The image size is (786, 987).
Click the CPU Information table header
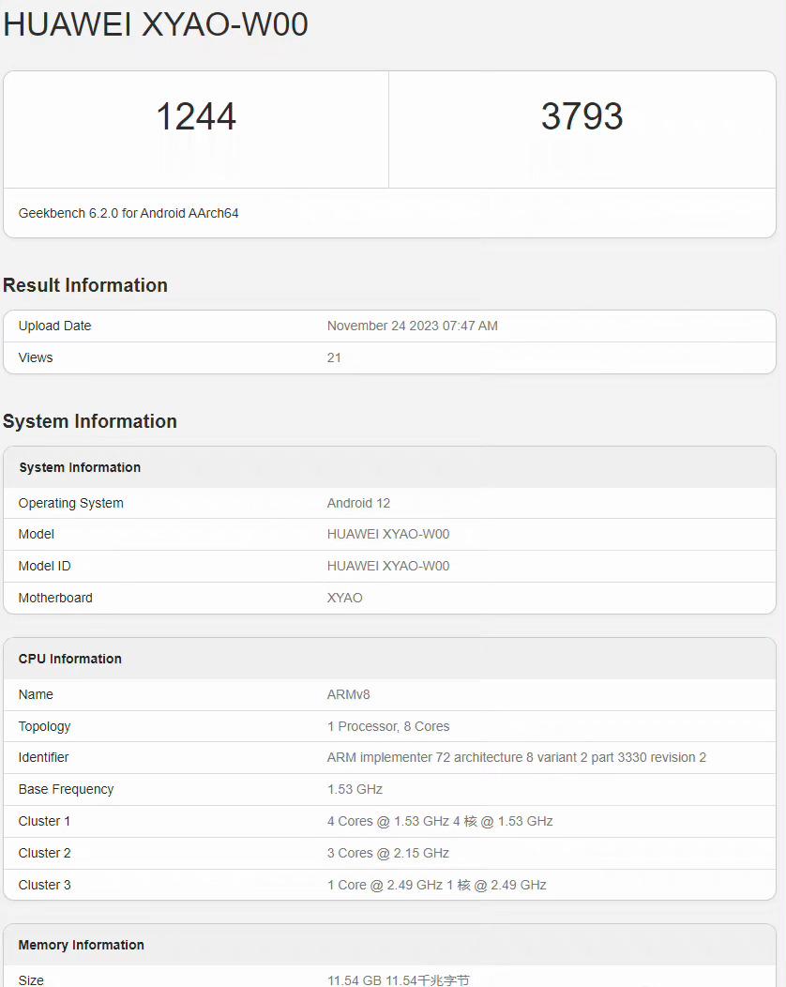point(69,659)
